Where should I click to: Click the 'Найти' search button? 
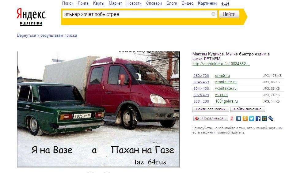click(x=229, y=14)
